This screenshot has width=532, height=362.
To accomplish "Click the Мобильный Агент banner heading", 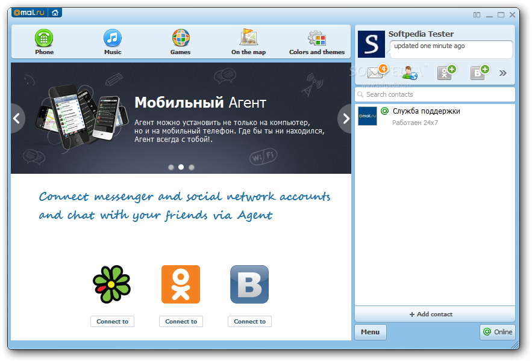I will [x=200, y=102].
